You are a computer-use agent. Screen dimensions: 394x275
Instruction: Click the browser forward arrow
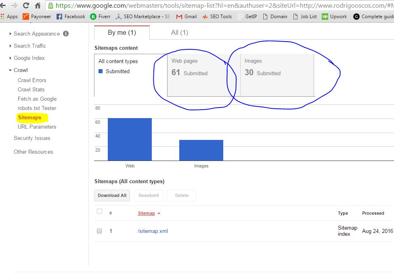click(x=14, y=5)
